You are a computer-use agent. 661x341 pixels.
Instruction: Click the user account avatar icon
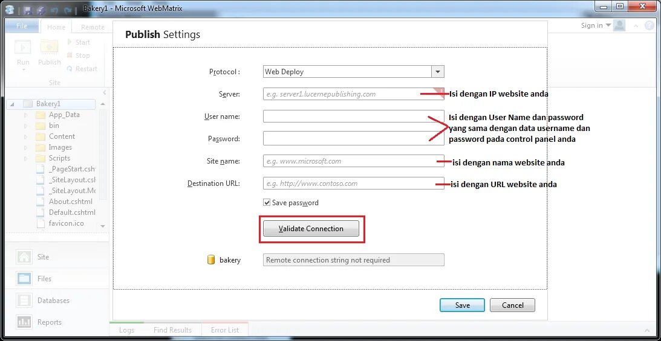(619, 25)
